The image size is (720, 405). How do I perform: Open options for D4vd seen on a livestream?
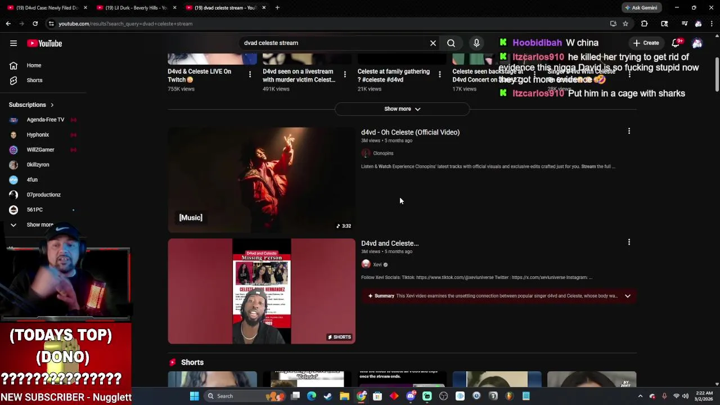pos(345,74)
